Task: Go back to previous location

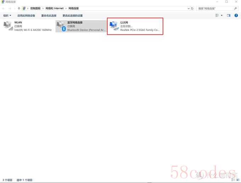Action: click(4, 8)
